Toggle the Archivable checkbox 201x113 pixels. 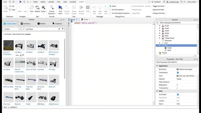coord(178,94)
